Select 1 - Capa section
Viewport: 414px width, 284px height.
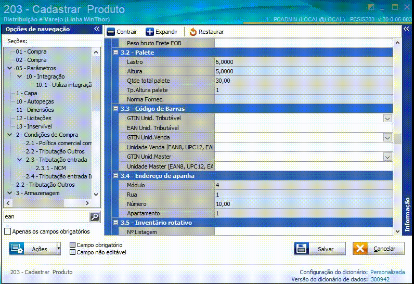point(27,93)
